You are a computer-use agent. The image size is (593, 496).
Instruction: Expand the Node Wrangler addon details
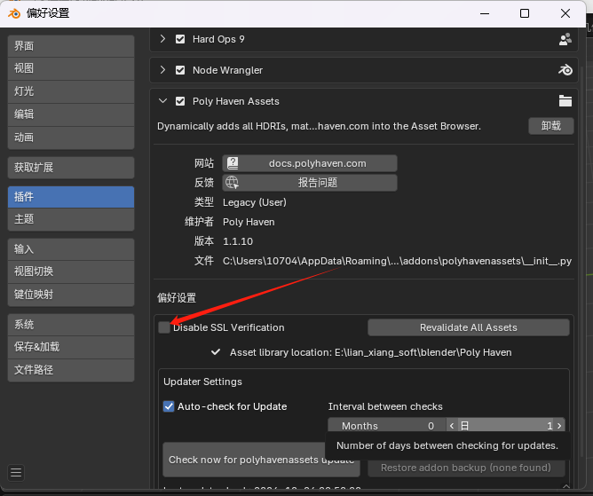pos(162,70)
